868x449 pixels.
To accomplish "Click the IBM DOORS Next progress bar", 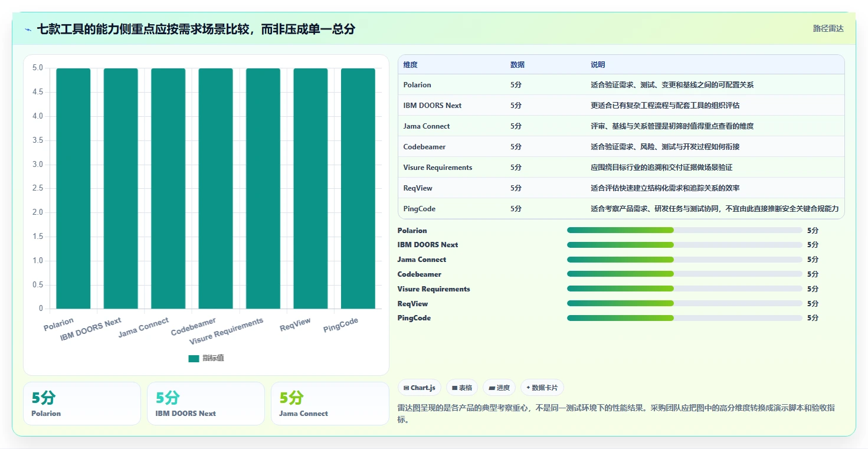I will tap(684, 245).
